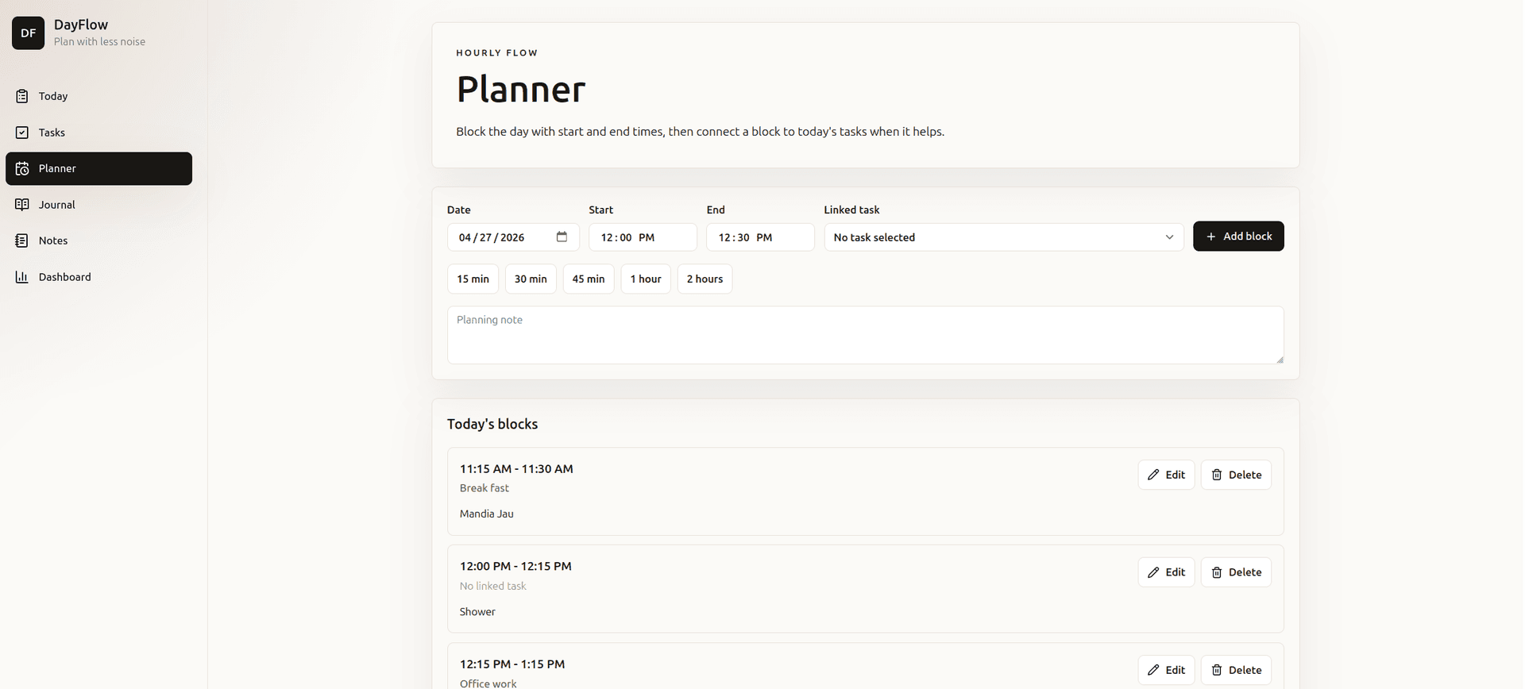
Task: Focus the Planning note text area
Action: [x=865, y=335]
